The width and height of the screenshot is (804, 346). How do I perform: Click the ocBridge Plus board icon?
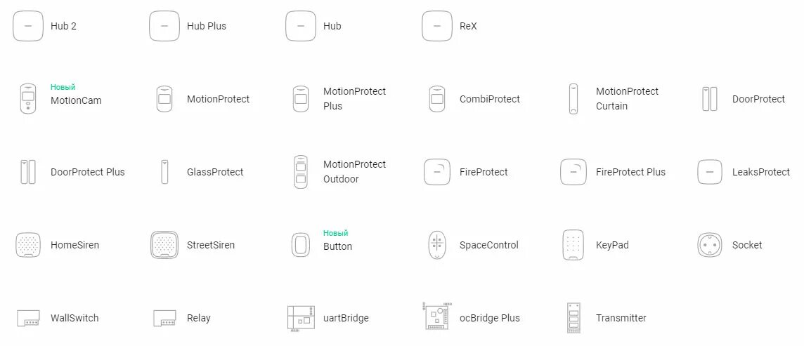point(437,316)
